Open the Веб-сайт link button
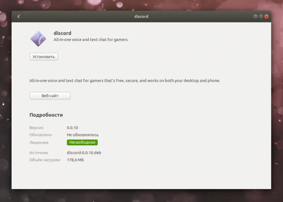The image size is (283, 202). (50, 96)
